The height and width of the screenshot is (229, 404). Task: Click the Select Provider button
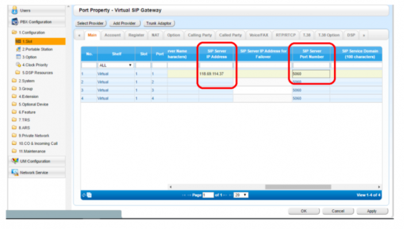pyautogui.click(x=90, y=23)
